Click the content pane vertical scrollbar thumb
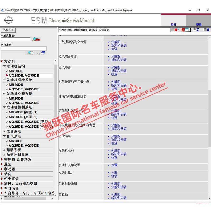 (x=209, y=118)
